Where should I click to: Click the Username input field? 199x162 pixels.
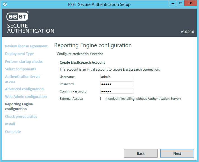[x=117, y=77]
